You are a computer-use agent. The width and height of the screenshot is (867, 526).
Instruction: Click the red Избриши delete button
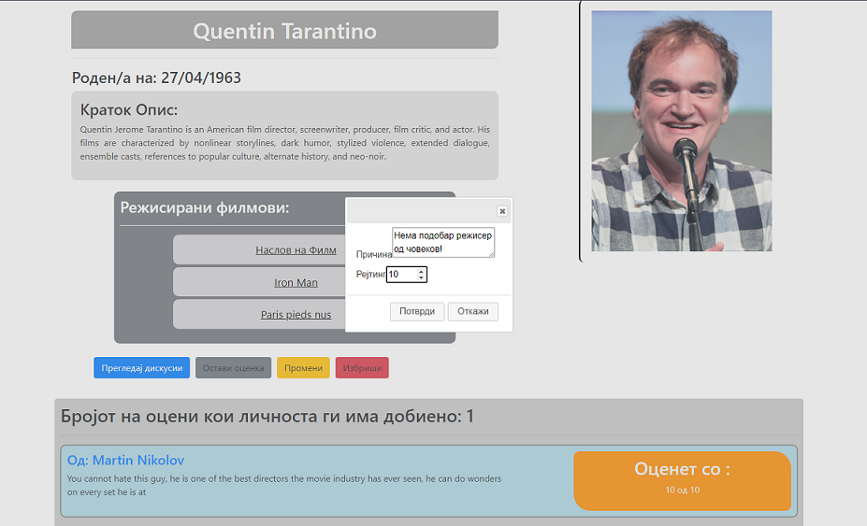pos(362,368)
